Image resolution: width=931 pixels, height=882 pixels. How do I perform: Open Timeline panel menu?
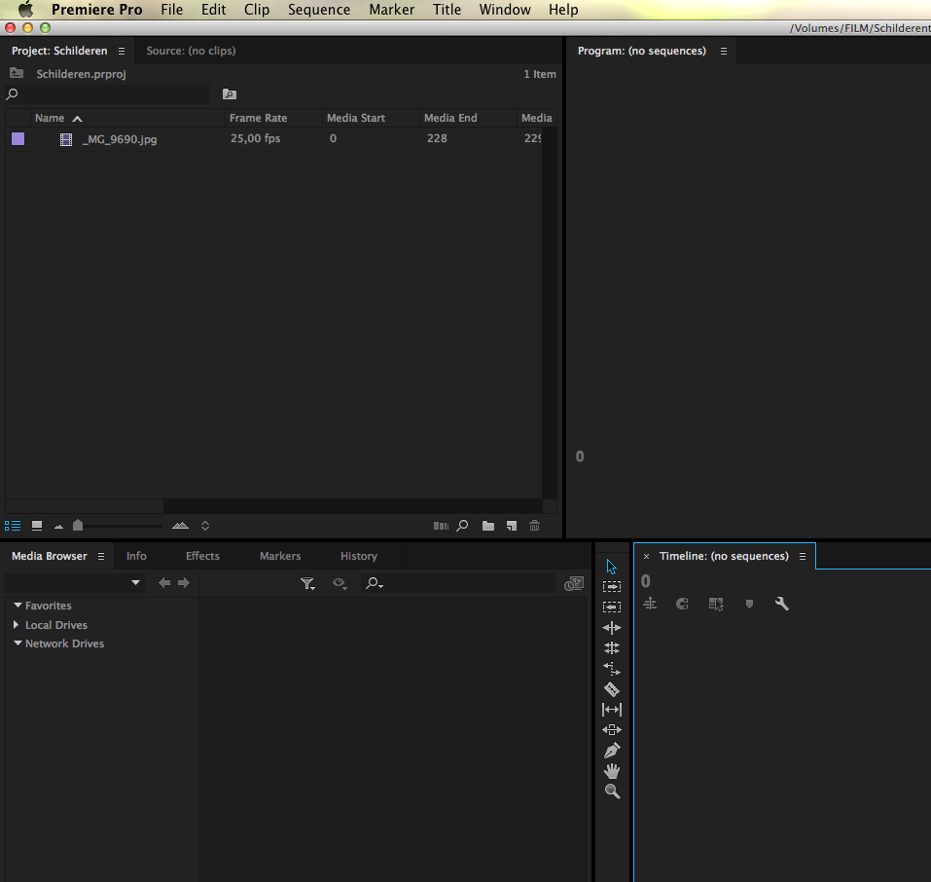coord(803,556)
